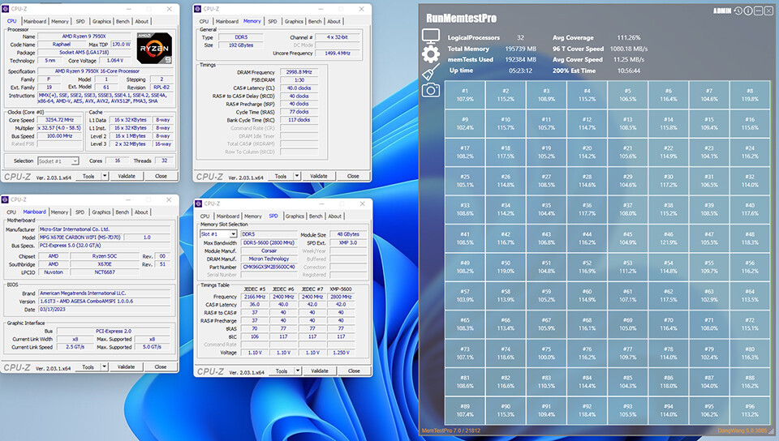
Task: Switch to the About tab in SPD window
Action: 335,216
